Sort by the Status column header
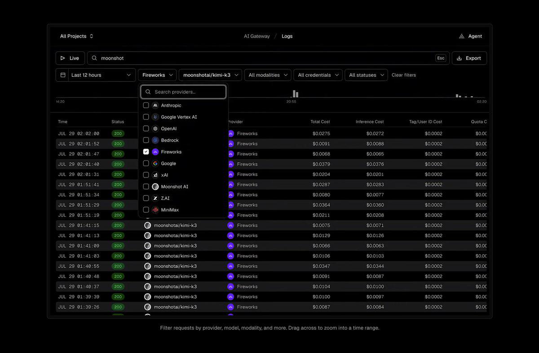This screenshot has height=353, width=539. coord(118,122)
